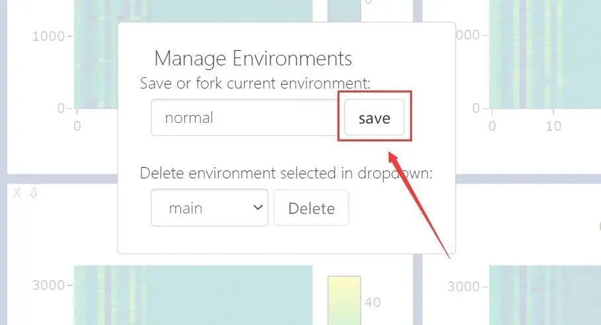
Task: Select the bottom-right heatmap plot
Action: 545,295
